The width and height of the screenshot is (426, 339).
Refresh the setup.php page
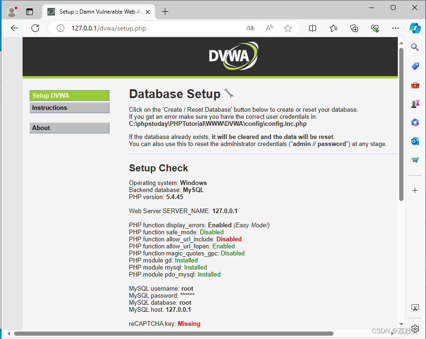(x=35, y=28)
